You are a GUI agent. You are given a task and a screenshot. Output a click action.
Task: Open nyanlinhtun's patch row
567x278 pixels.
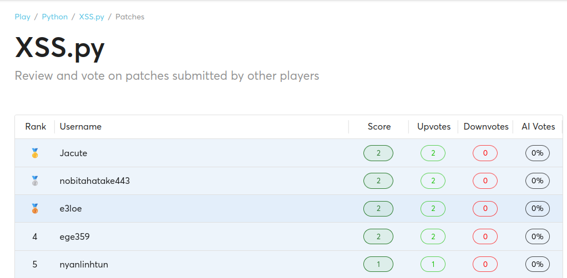pos(84,264)
